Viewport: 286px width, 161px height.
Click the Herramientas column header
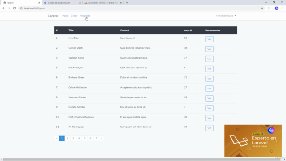[x=213, y=30]
